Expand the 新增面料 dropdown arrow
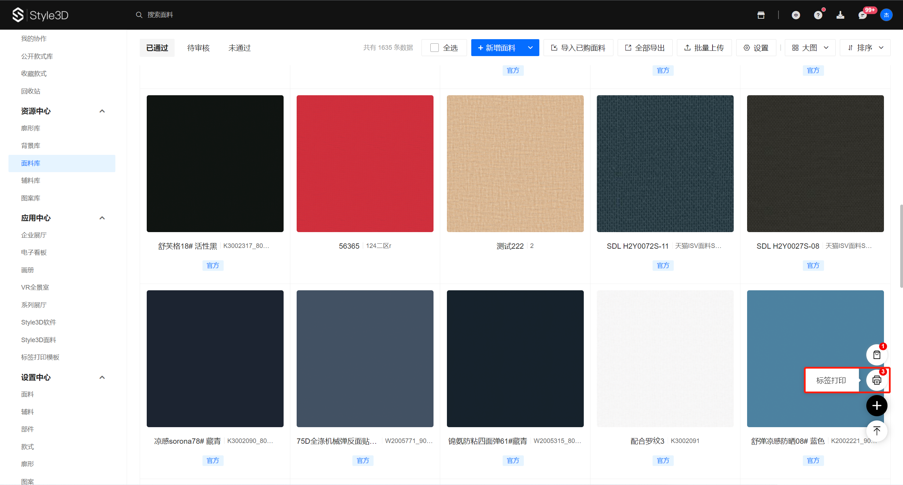 tap(530, 48)
